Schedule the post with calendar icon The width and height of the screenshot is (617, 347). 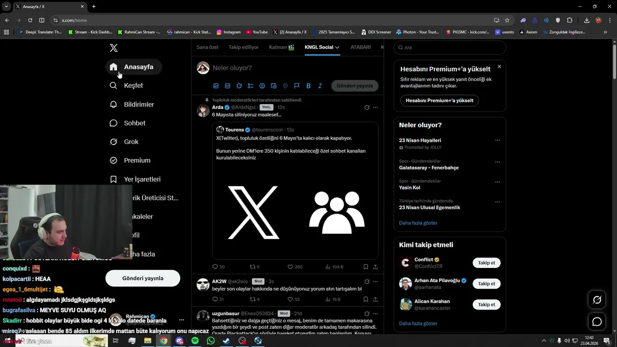[x=274, y=86]
